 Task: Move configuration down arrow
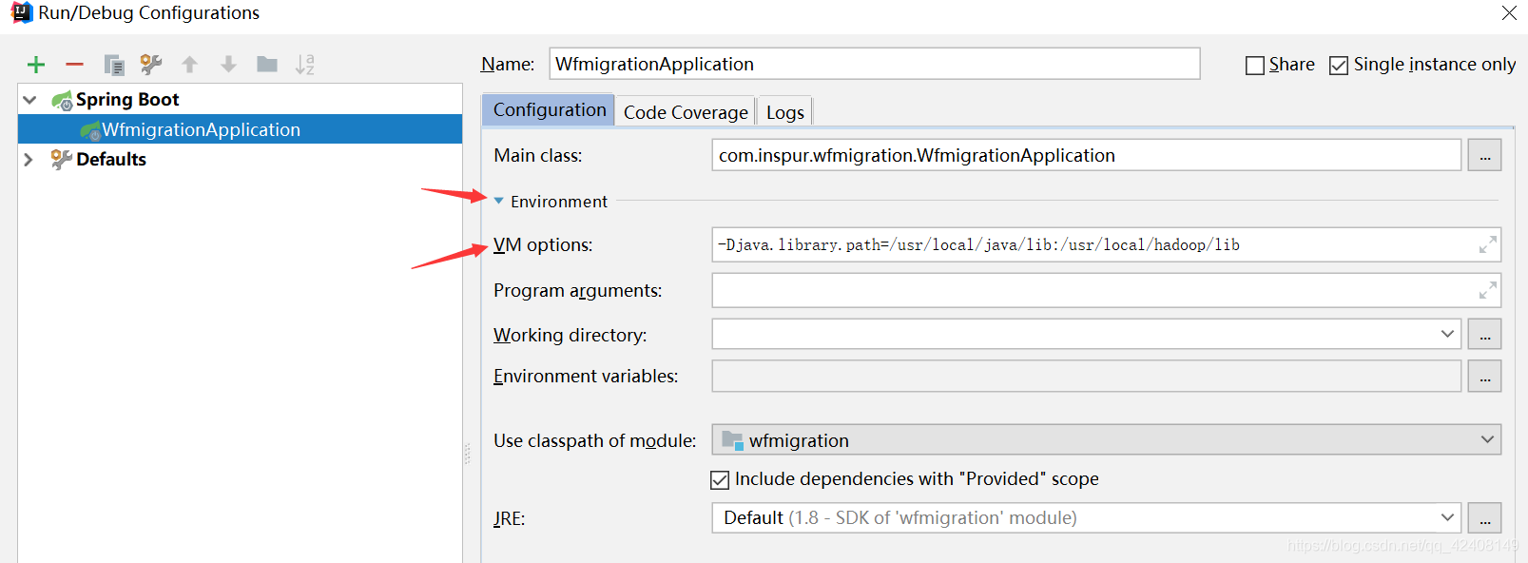point(228,65)
